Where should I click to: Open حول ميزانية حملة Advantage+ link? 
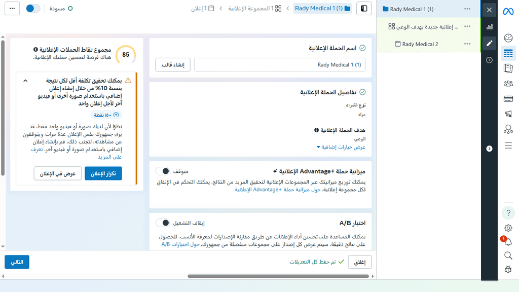click(x=278, y=190)
